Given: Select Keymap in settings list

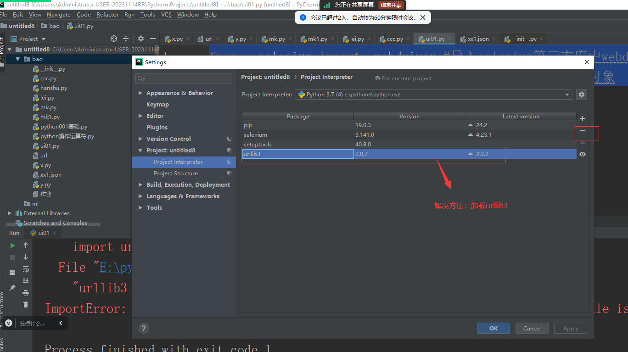Looking at the screenshot, I should click(x=157, y=105).
